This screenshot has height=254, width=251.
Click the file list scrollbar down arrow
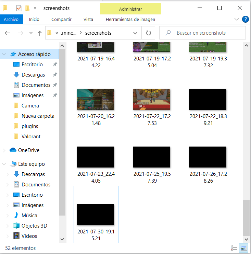[246, 239]
